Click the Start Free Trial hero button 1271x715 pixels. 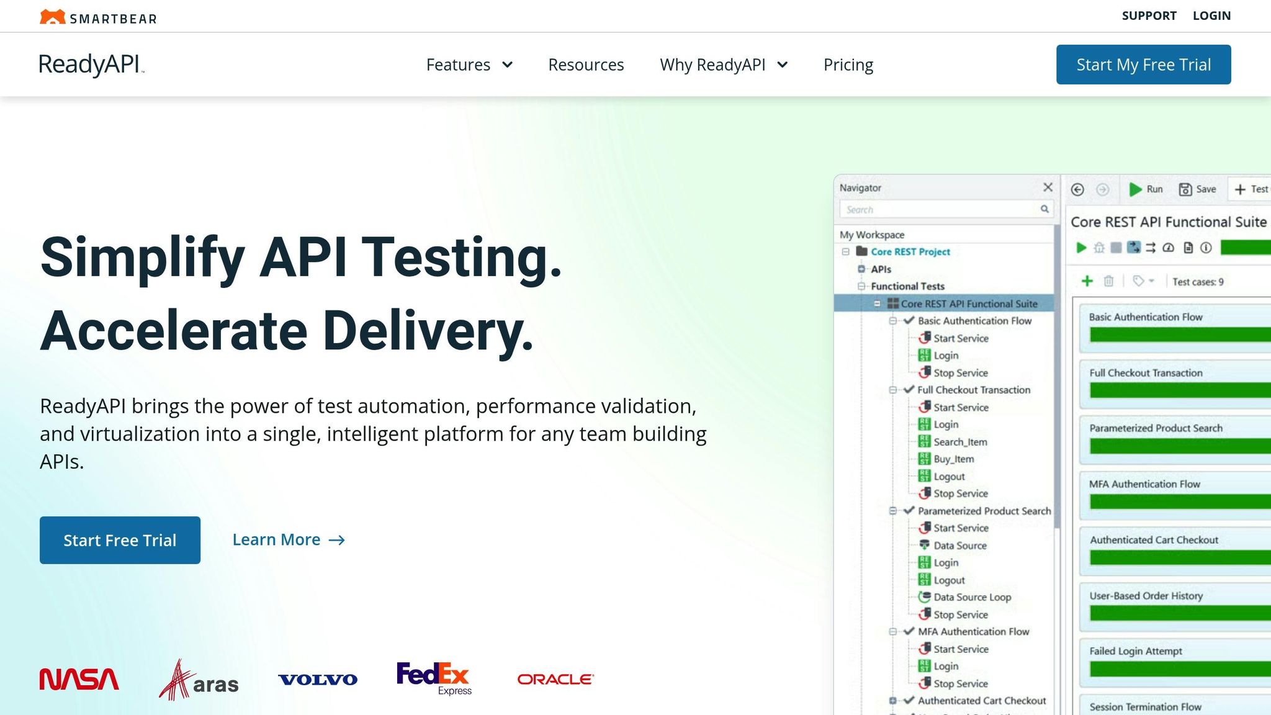point(120,540)
